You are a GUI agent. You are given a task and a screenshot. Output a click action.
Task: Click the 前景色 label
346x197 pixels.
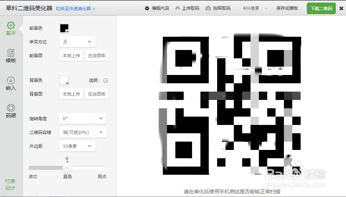pyautogui.click(x=36, y=28)
